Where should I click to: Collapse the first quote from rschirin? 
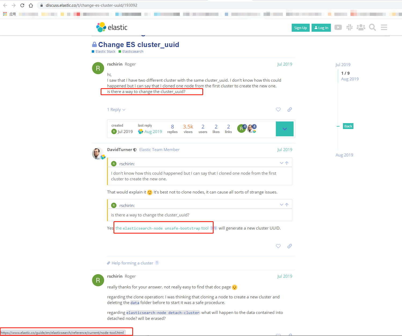click(282, 163)
